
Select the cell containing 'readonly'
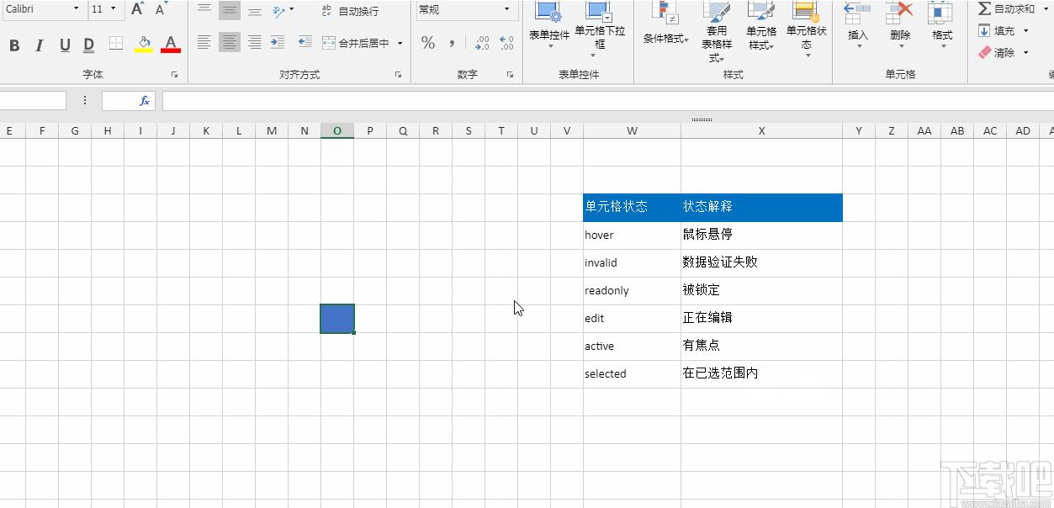[631, 291]
